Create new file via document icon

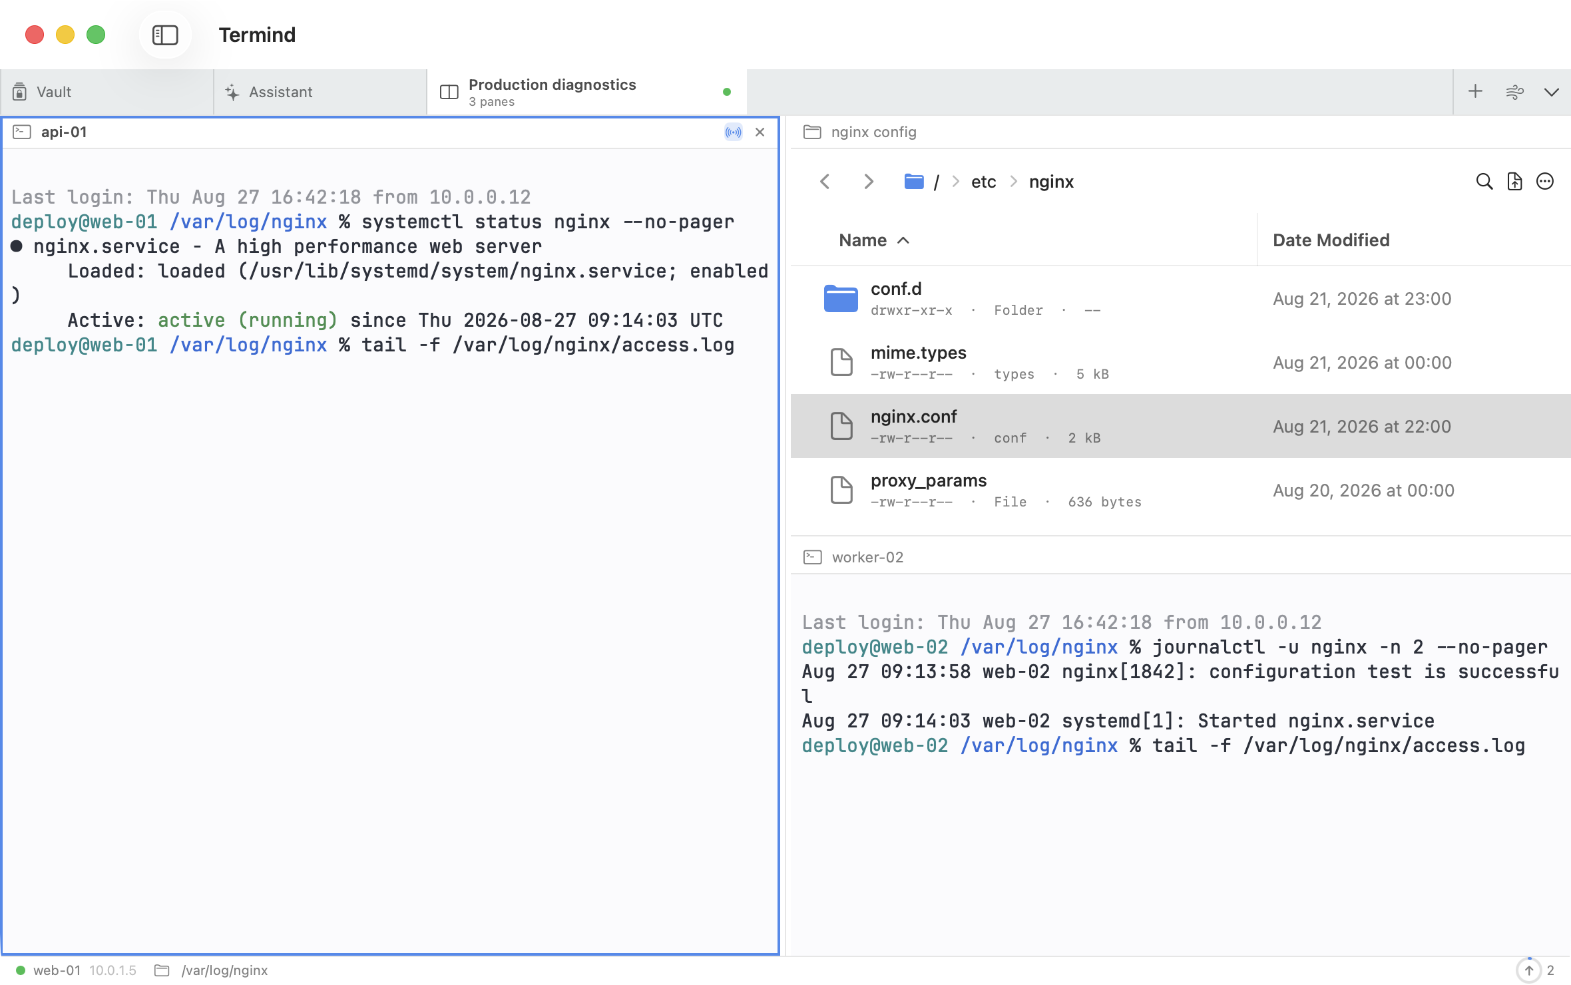1514,181
